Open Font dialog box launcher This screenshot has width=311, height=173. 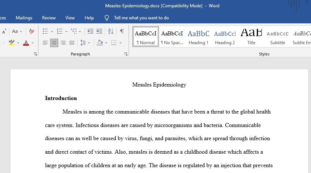coord(36,54)
